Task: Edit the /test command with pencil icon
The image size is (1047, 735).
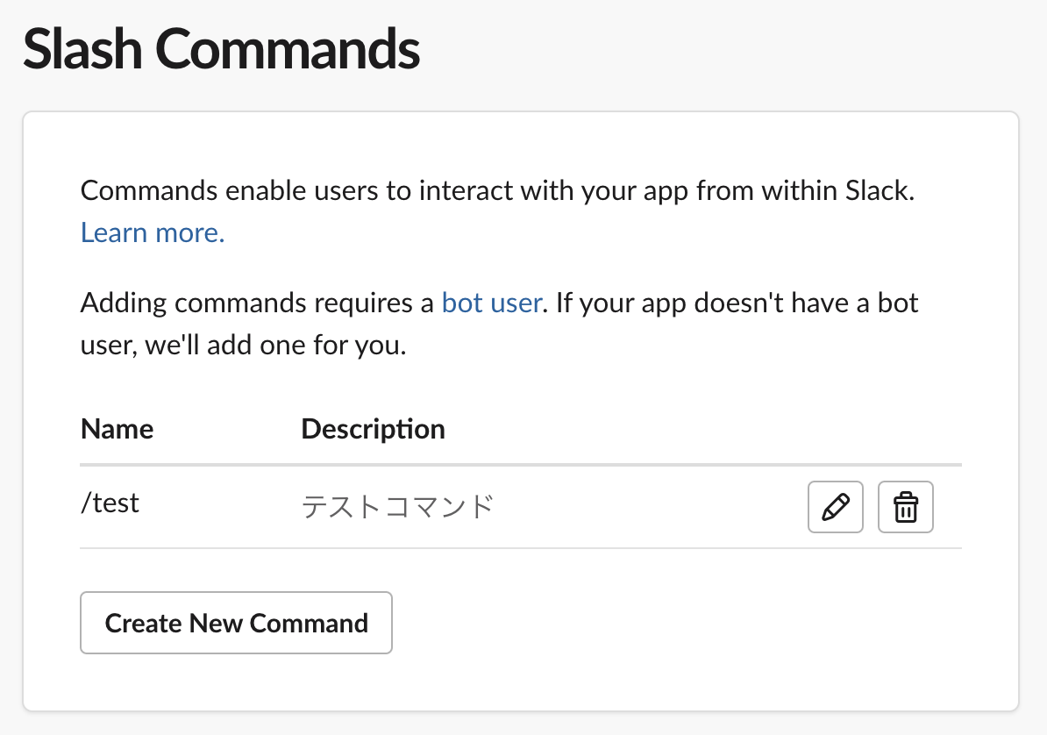Action: pyautogui.click(x=835, y=507)
